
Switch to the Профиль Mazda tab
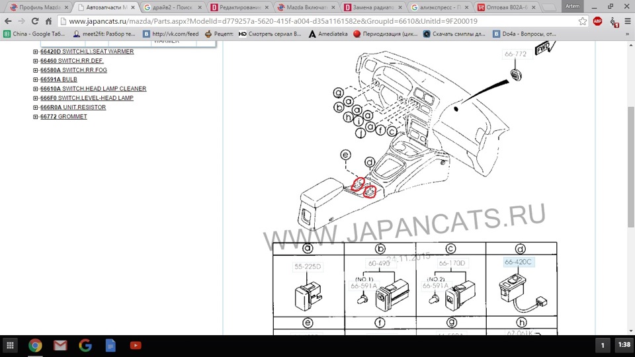tap(40, 7)
